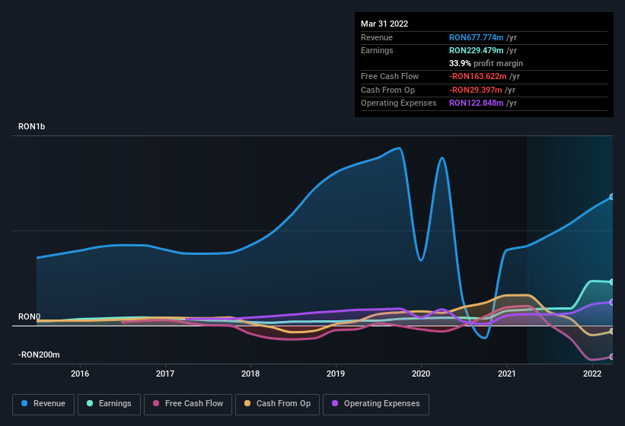Click the 2017 x-axis label
This screenshot has width=625, height=426.
pyautogui.click(x=165, y=374)
